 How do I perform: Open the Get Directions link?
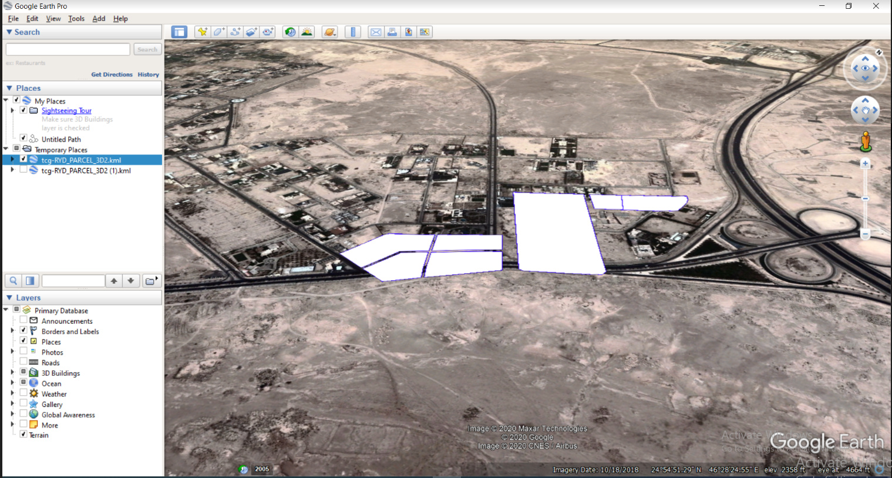coord(112,75)
